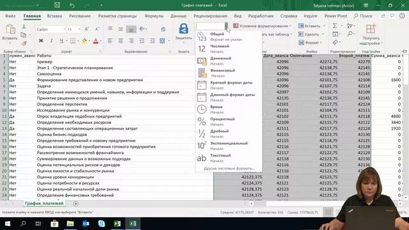Viewport: 409px width, 230px height.
Task: Open the cell borders button
Action: coord(73,41)
